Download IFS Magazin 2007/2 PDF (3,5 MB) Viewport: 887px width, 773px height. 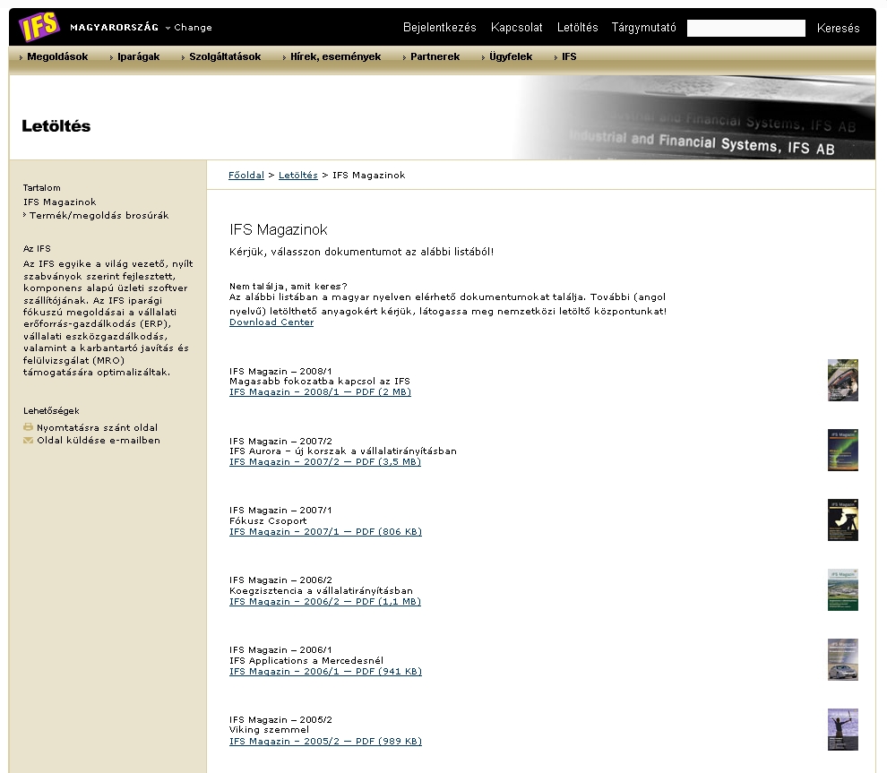point(325,462)
